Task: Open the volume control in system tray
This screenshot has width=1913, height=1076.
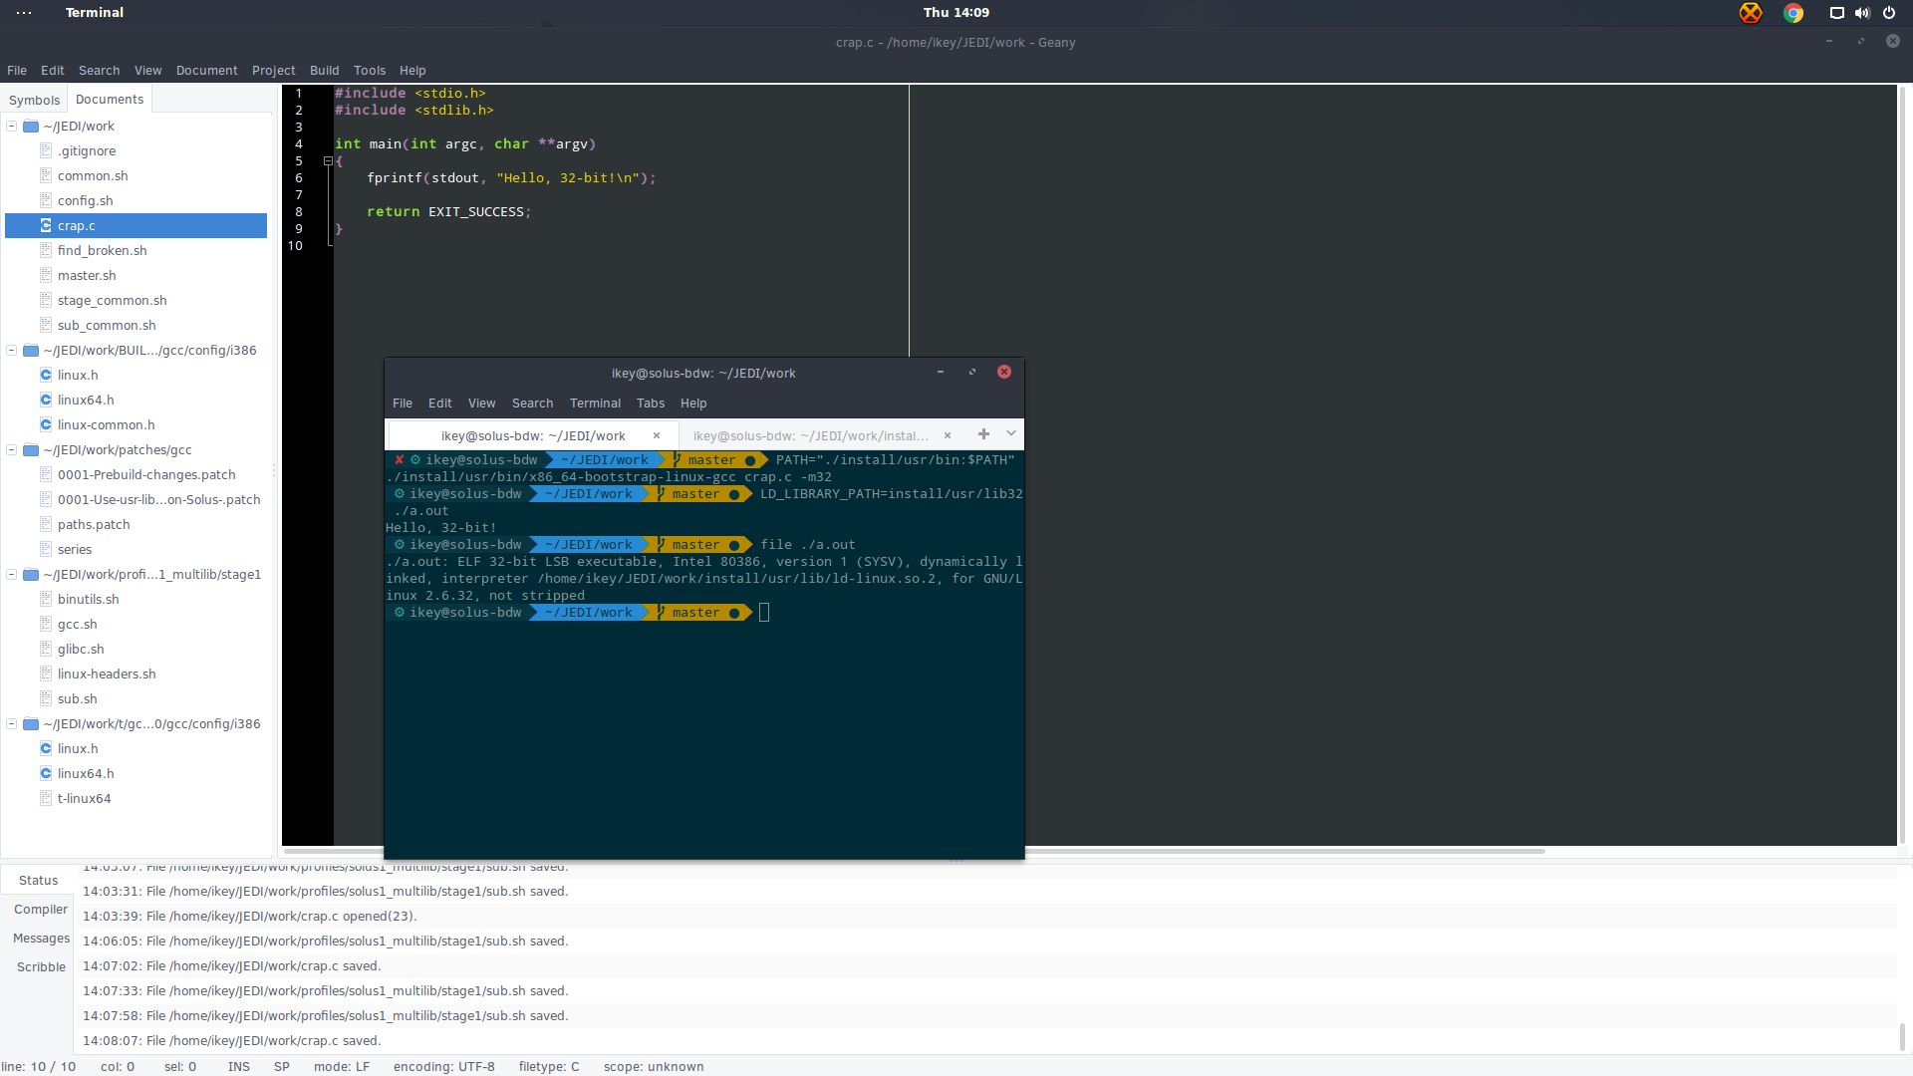Action: click(1862, 13)
